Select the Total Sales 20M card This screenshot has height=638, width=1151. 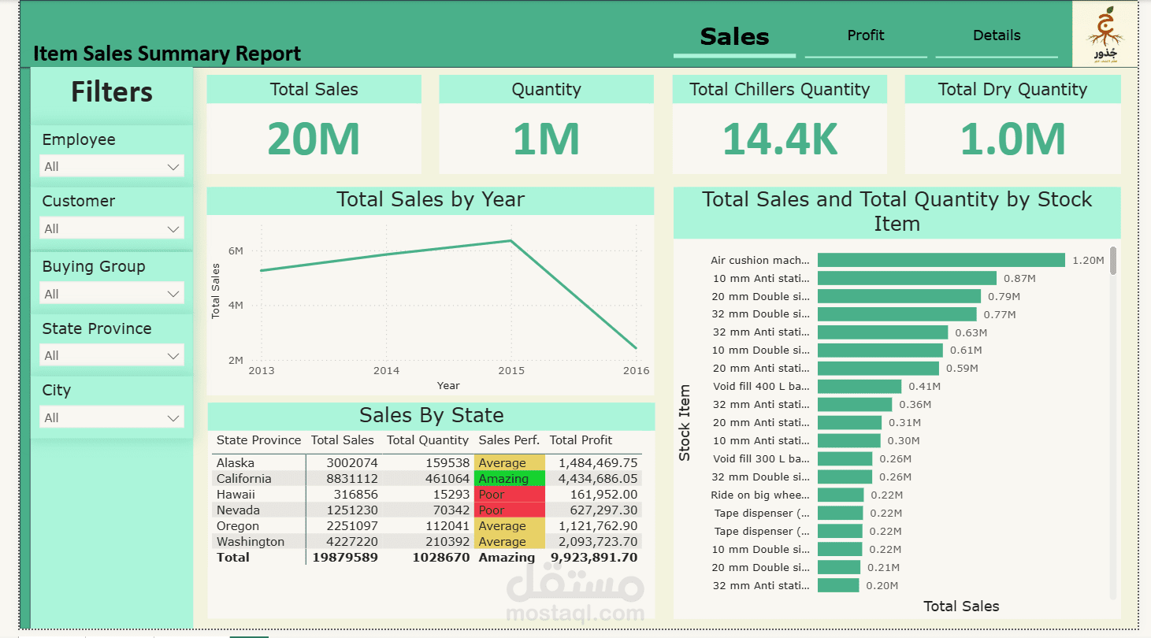(x=314, y=124)
